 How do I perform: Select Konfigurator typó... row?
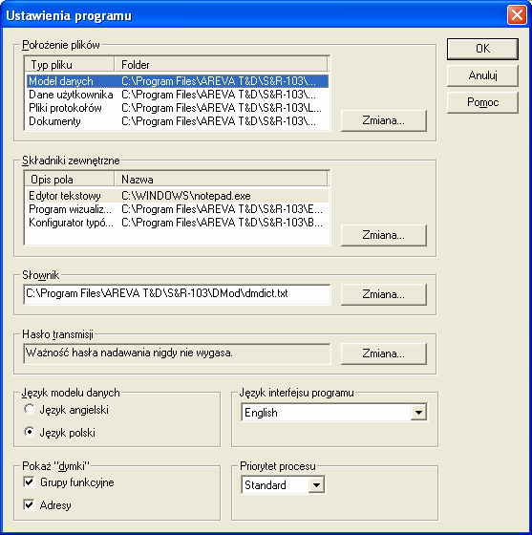click(x=178, y=223)
